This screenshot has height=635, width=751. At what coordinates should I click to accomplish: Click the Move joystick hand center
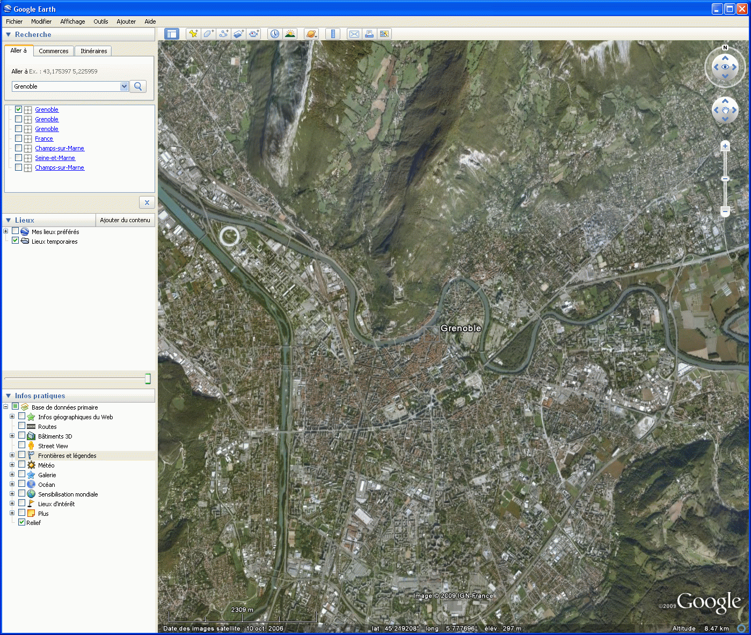725,111
